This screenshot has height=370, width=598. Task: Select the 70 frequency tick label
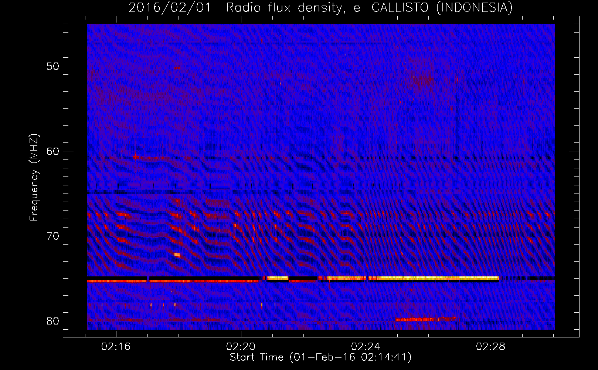(53, 236)
